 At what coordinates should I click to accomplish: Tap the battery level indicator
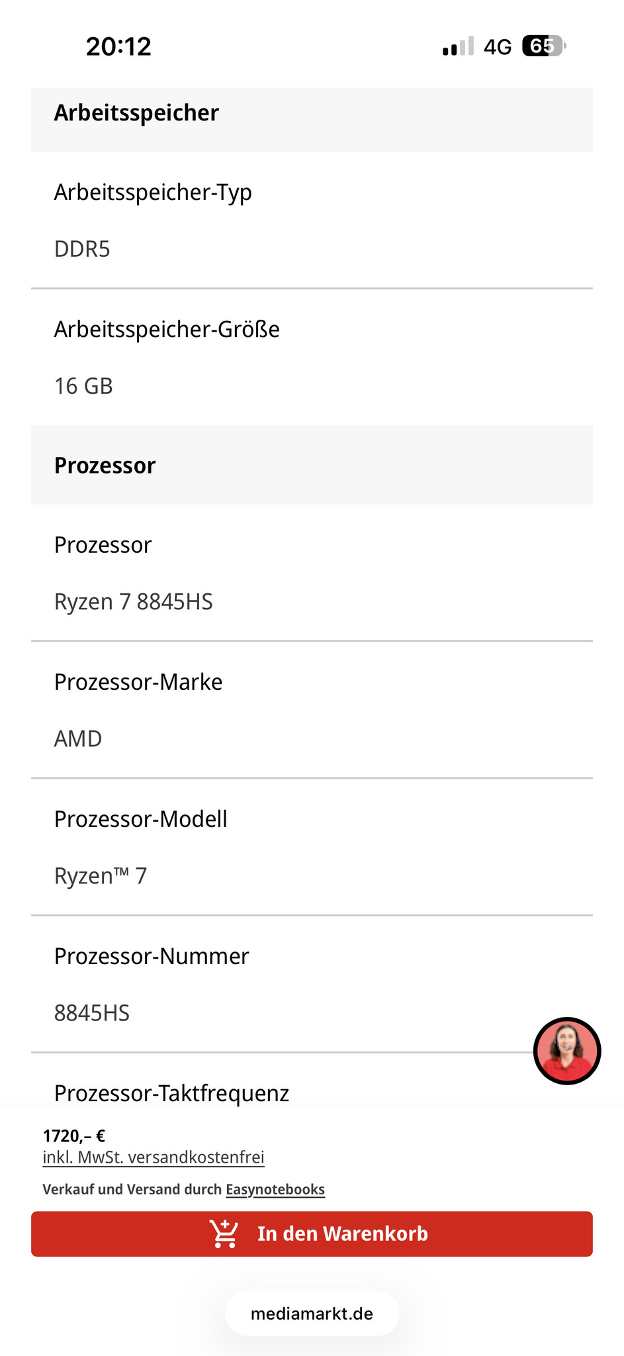[x=543, y=46]
